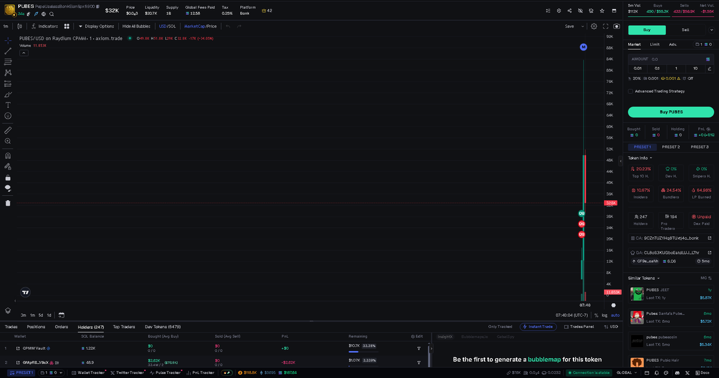
Task: Switch between MarketCap and Price view
Action: click(x=201, y=26)
